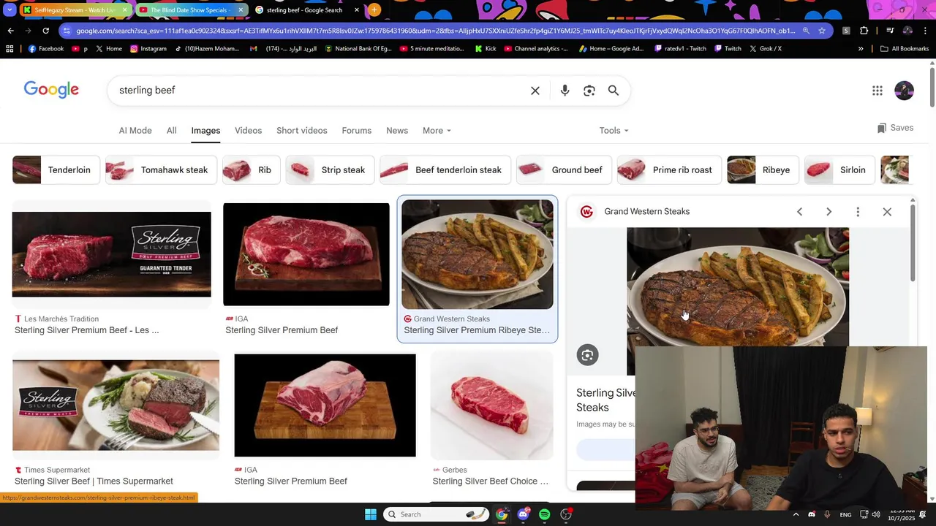Open the Google account avatar menu

904,91
